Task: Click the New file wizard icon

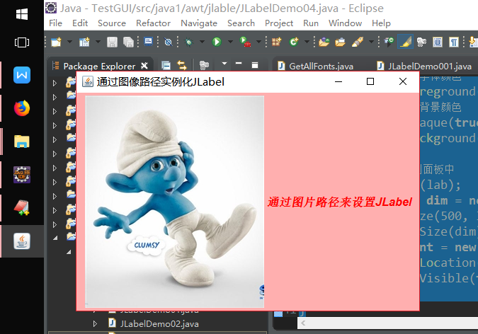Action: click(56, 42)
